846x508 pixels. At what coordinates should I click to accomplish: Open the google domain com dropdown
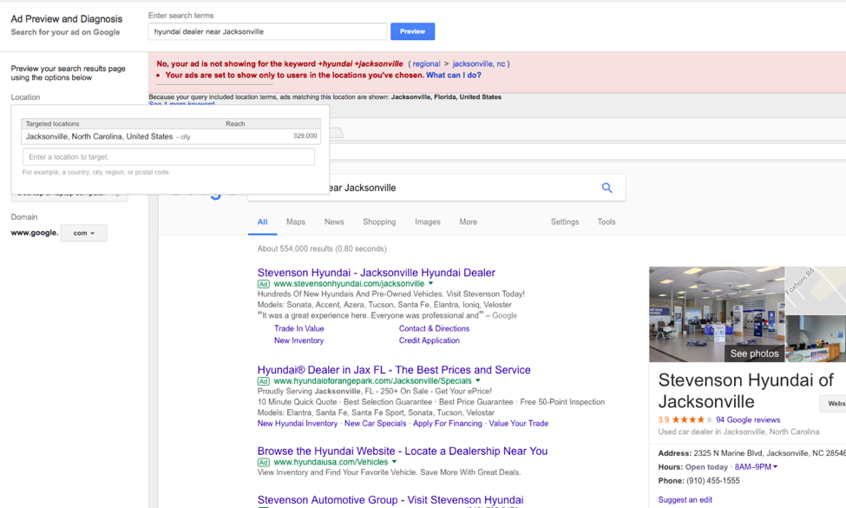83,234
